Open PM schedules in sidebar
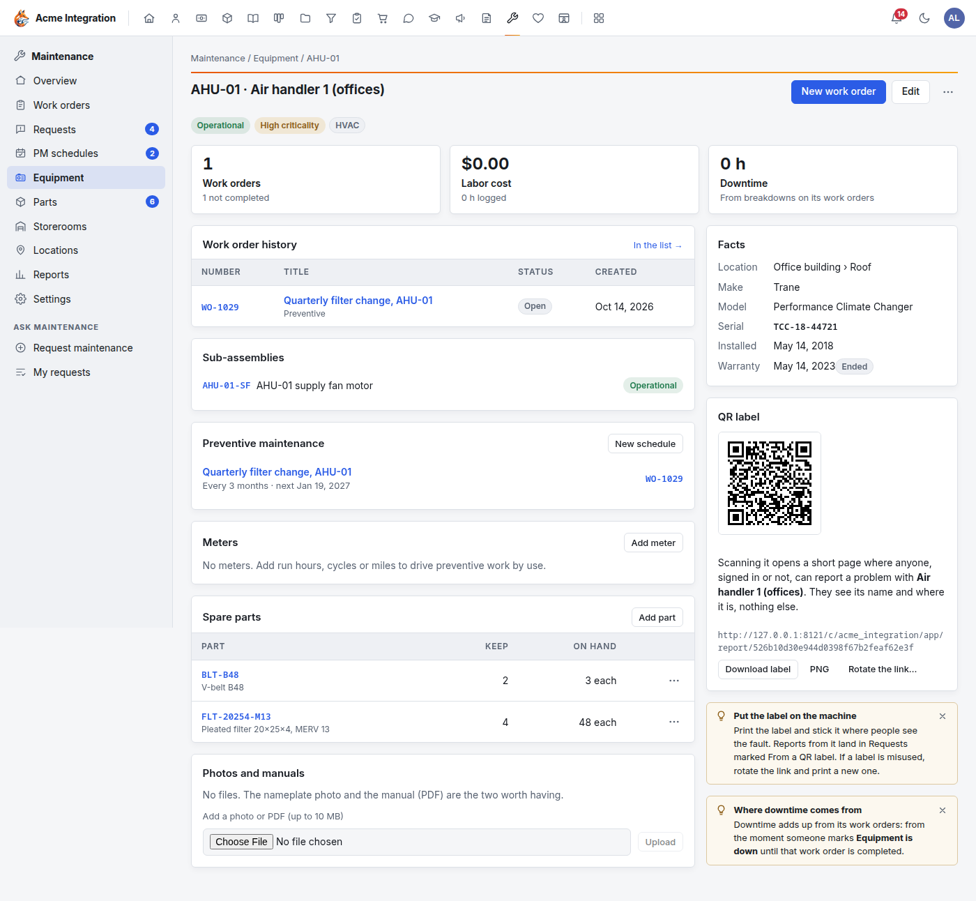This screenshot has width=976, height=901. [86, 153]
